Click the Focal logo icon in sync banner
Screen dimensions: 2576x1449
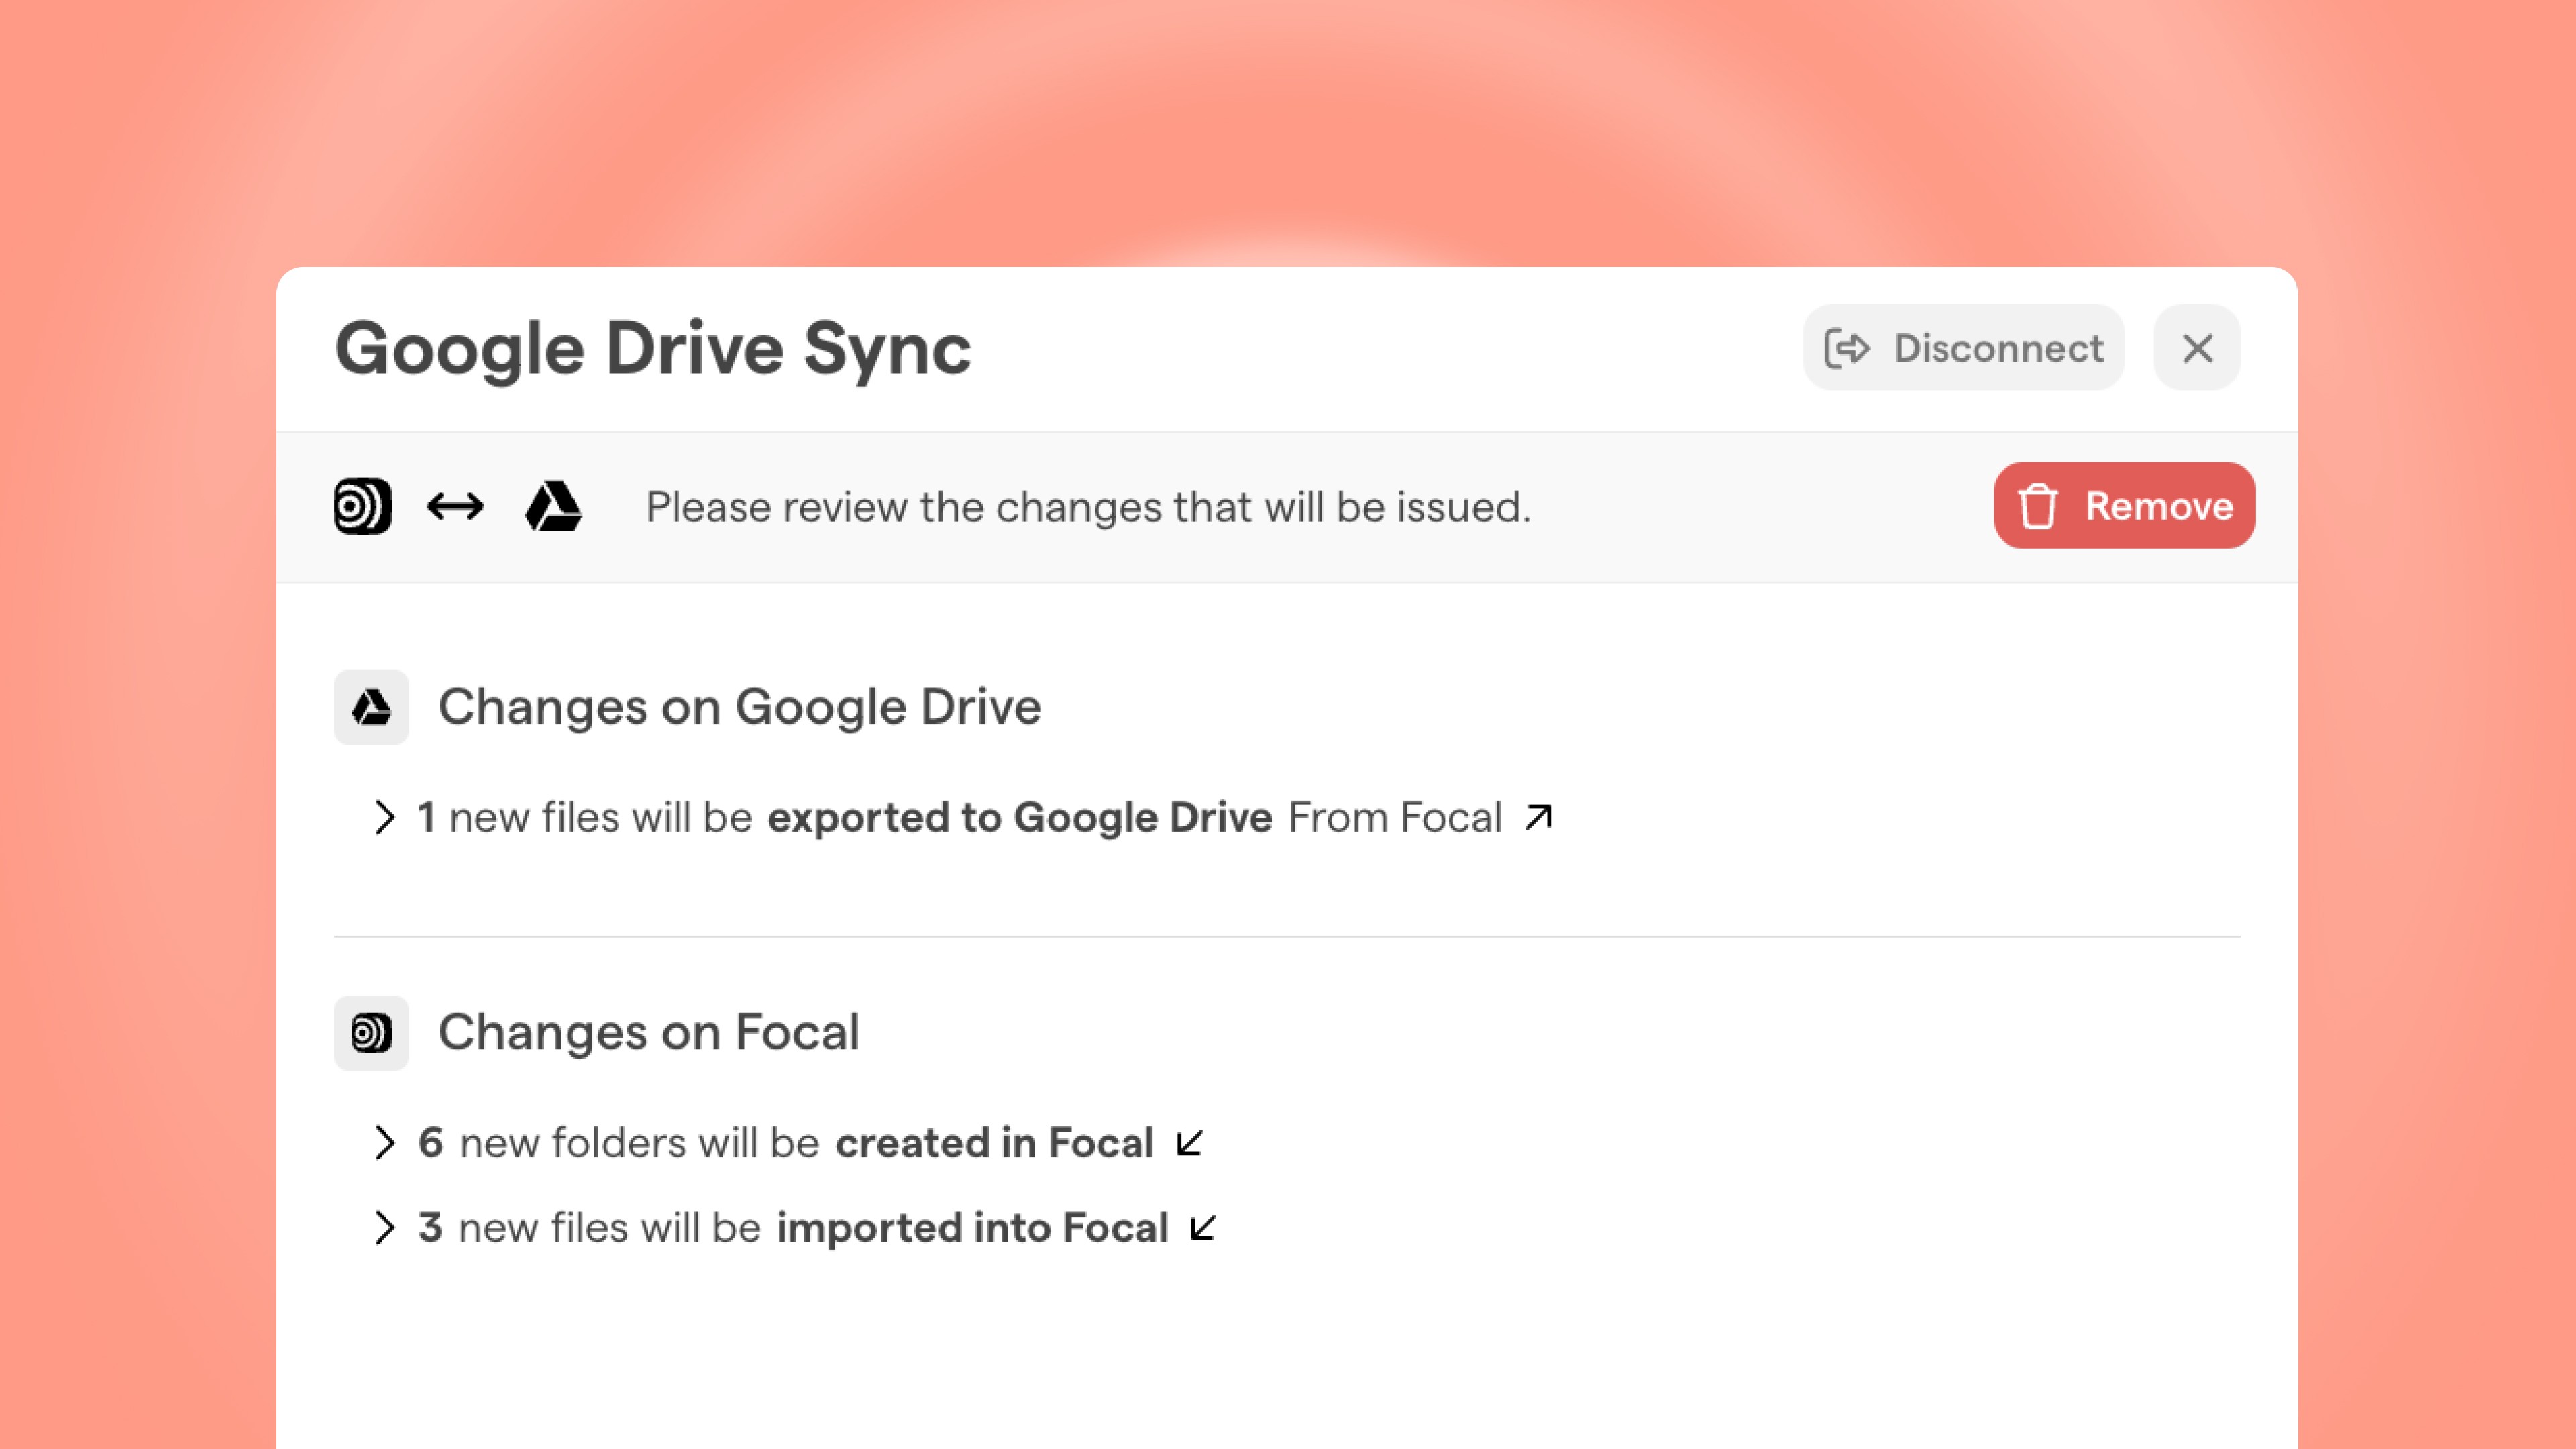coord(362,506)
